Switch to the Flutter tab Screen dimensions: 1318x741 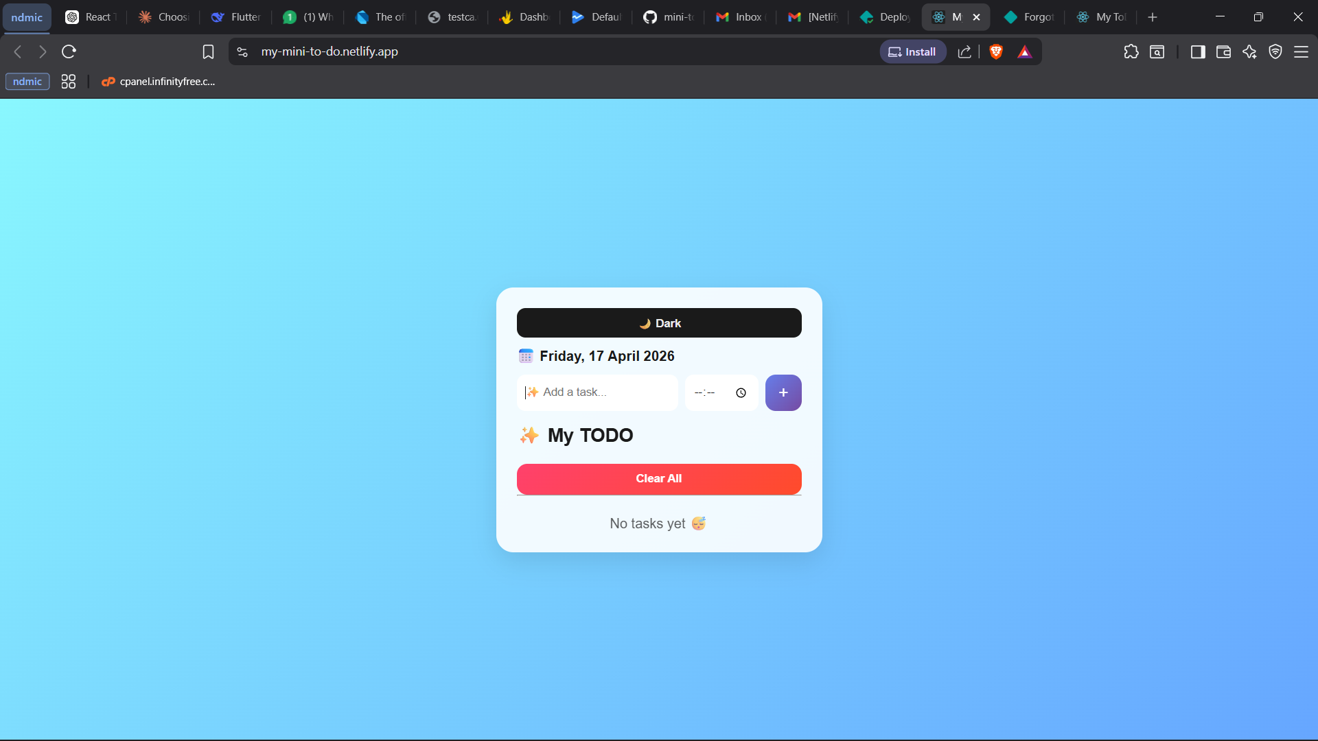(x=237, y=17)
